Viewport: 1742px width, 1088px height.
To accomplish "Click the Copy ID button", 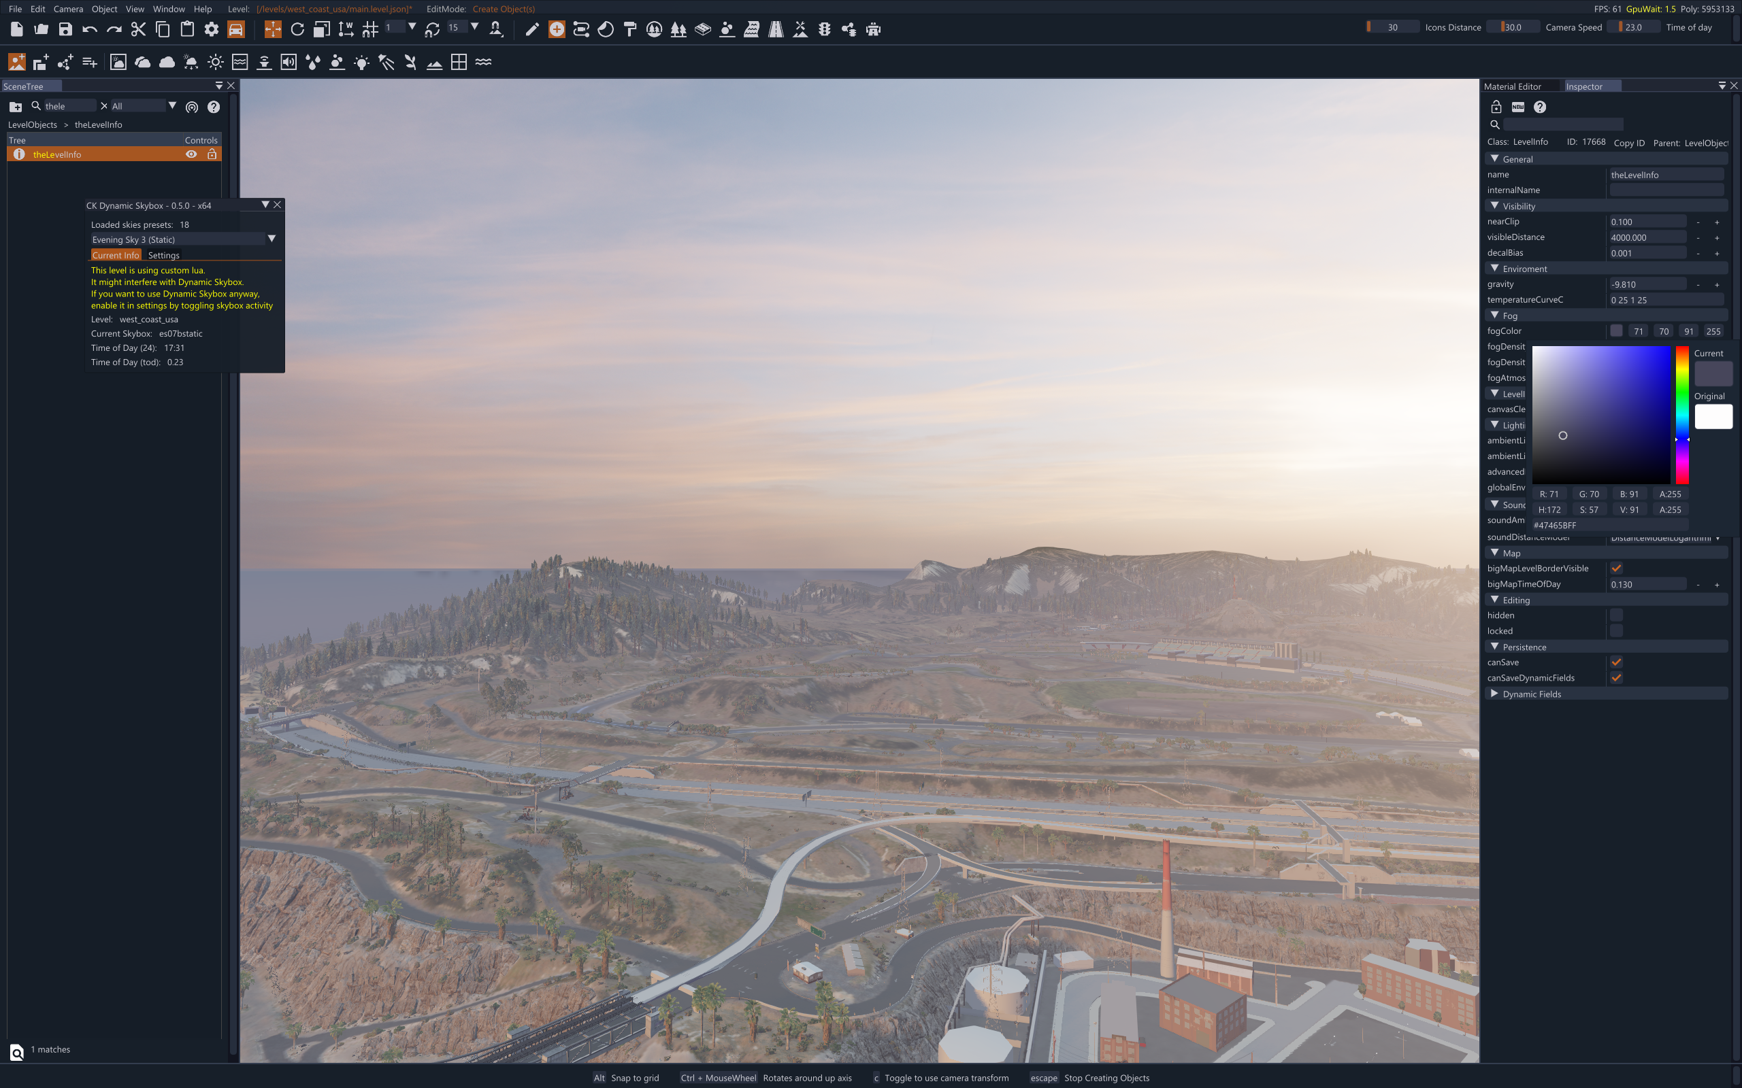I will [x=1629, y=143].
